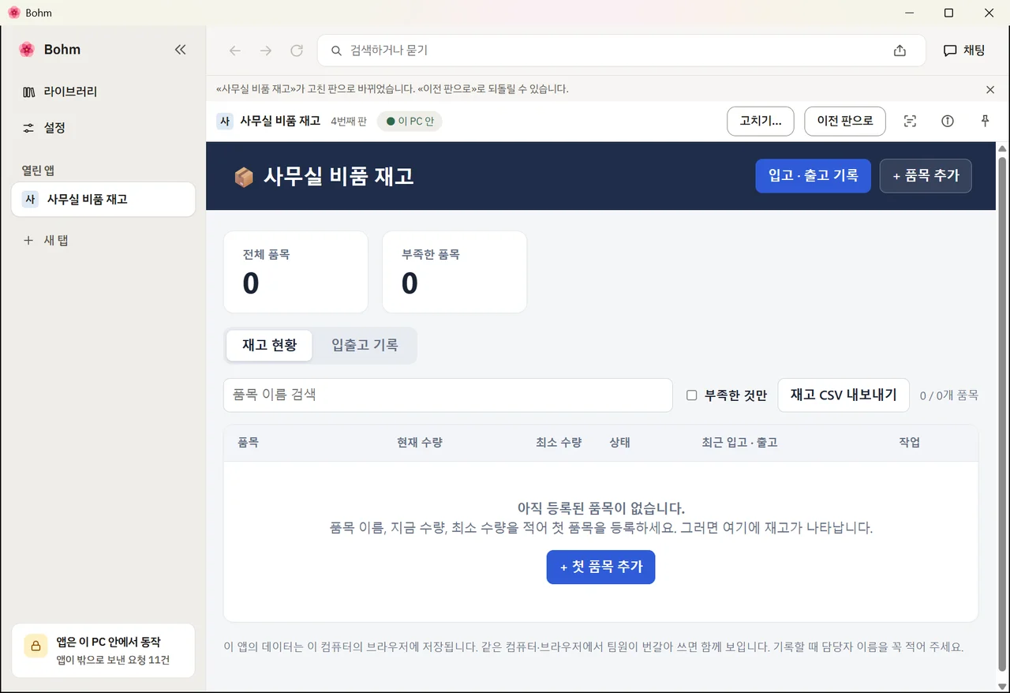
Task: Switch to the 재고 현황 tab
Action: [x=269, y=346]
